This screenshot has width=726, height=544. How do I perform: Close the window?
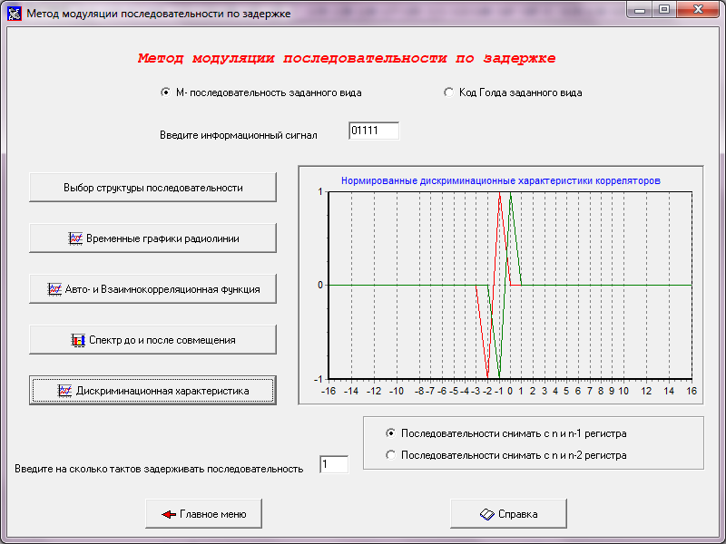698,10
